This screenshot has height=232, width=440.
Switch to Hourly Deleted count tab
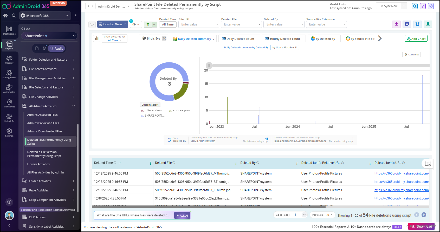pyautogui.click(x=283, y=38)
